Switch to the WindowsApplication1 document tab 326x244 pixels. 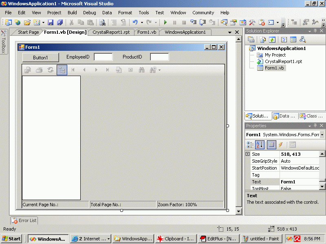point(185,32)
